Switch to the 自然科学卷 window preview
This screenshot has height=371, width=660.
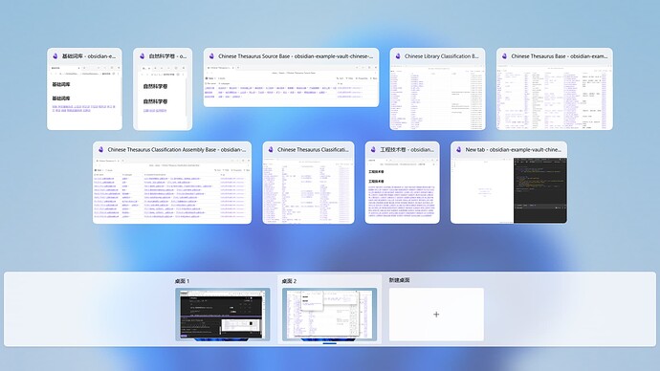click(163, 97)
